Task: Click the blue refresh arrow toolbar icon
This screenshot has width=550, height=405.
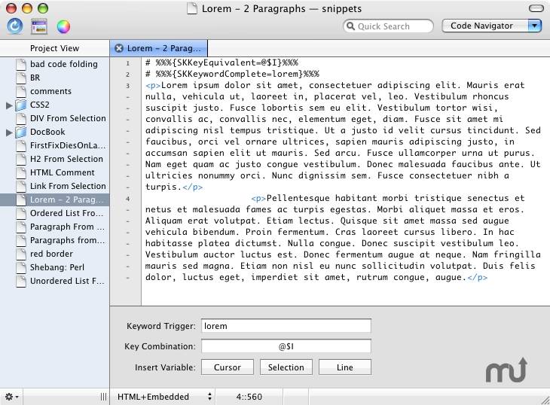Action: pyautogui.click(x=15, y=26)
